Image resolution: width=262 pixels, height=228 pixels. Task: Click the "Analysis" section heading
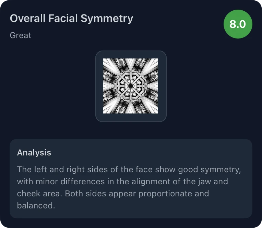click(x=34, y=153)
